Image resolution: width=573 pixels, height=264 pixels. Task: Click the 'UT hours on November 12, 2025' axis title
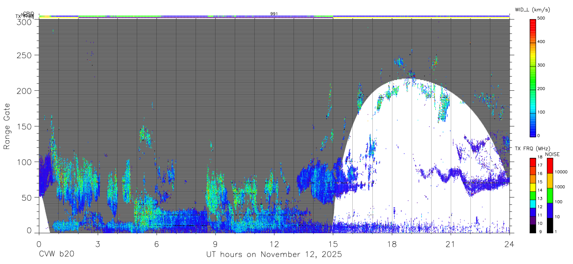(x=274, y=255)
